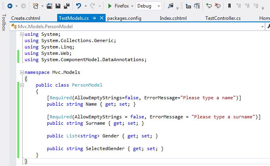270x166 pixels.
Task: Click the Save All icon
Action: click(x=66, y=6)
